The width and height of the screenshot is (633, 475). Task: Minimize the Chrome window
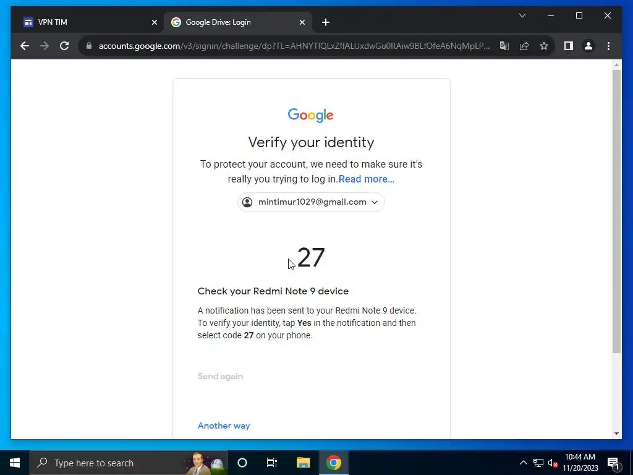pyautogui.click(x=551, y=15)
